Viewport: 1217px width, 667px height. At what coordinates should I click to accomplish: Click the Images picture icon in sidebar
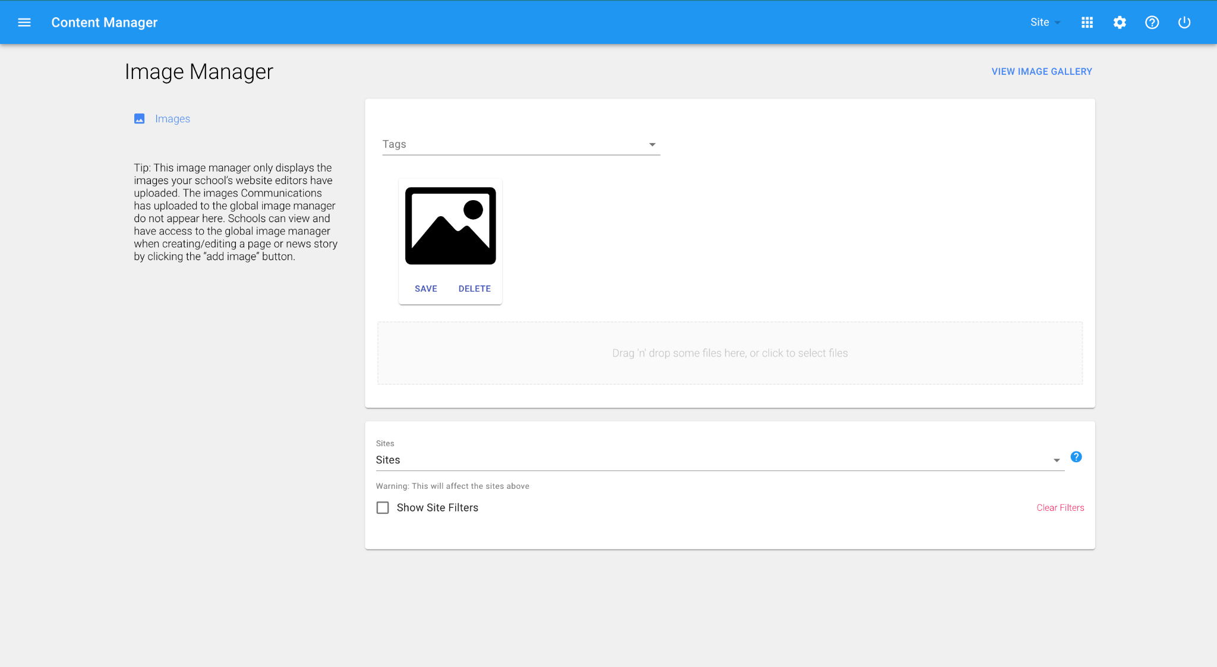[x=140, y=119]
